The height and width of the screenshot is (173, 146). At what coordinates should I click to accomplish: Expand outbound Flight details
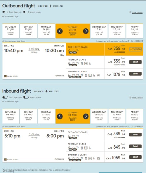(x=59, y=76)
